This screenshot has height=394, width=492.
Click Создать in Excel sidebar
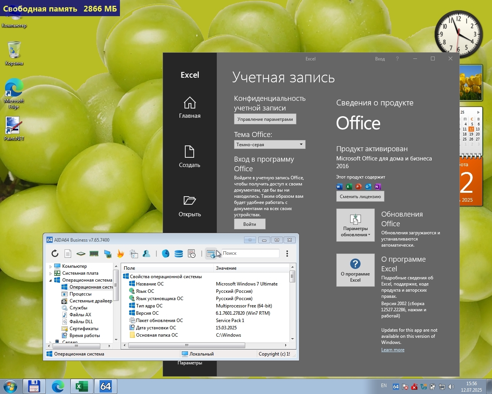tap(190, 157)
